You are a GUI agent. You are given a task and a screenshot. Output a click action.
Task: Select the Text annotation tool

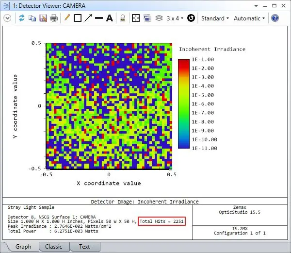click(x=110, y=18)
